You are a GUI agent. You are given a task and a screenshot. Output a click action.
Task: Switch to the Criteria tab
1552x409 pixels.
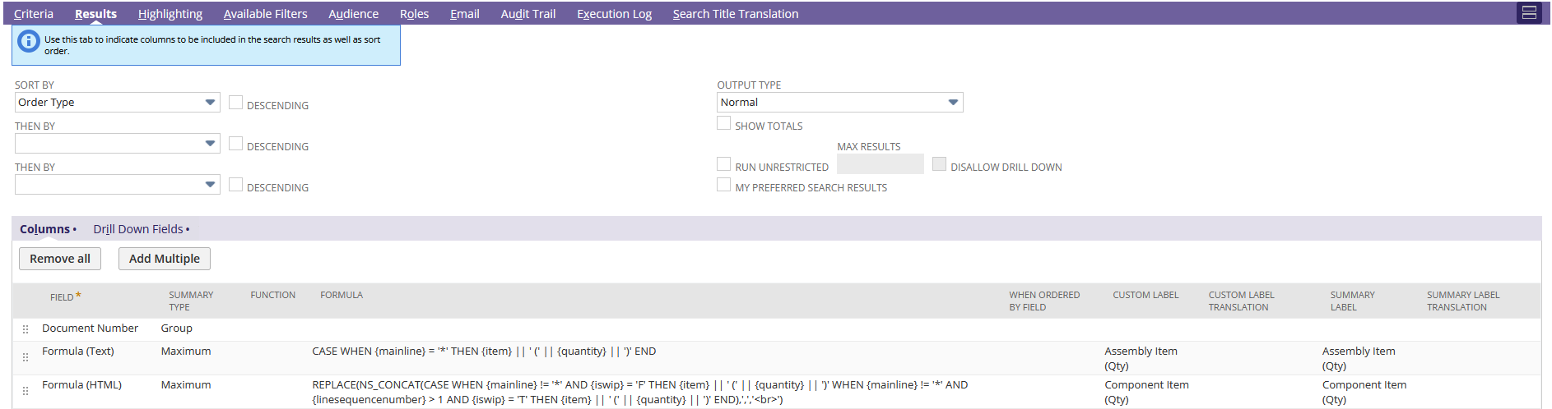coord(34,14)
